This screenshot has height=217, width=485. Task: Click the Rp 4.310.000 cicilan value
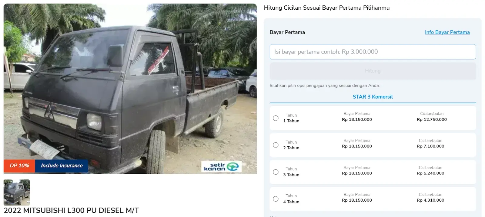tap(430, 200)
